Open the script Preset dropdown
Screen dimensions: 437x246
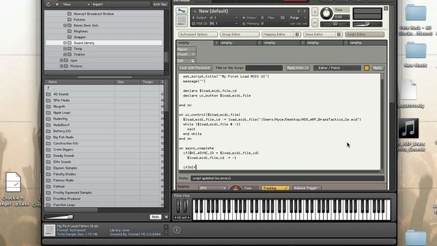click(x=186, y=54)
